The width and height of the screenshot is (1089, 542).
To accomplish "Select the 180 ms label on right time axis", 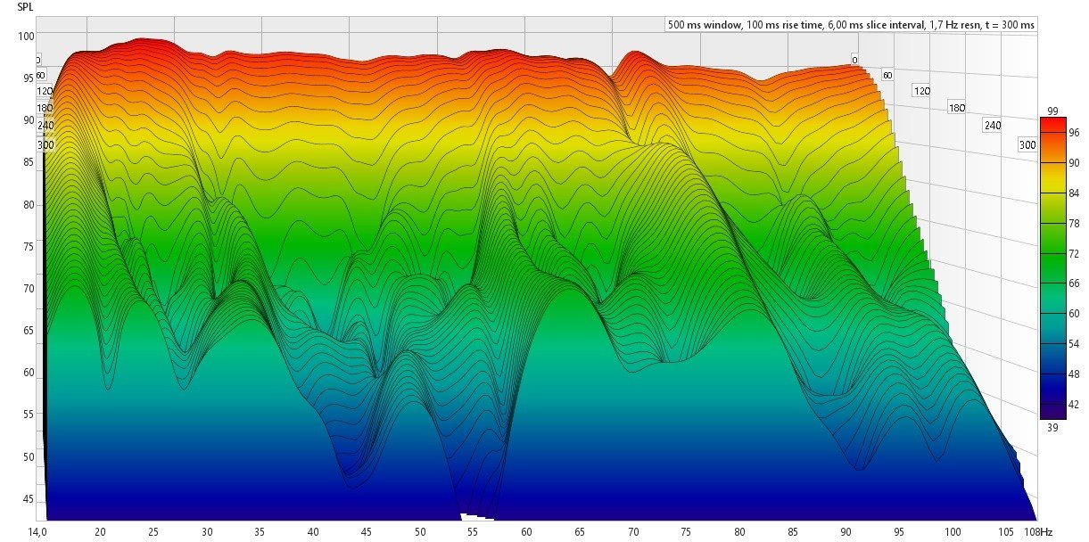I will (957, 108).
